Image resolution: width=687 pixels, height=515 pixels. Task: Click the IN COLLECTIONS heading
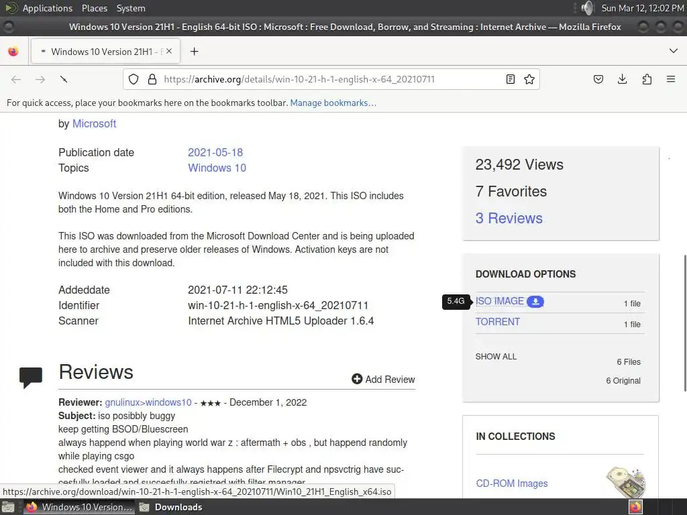[515, 437]
